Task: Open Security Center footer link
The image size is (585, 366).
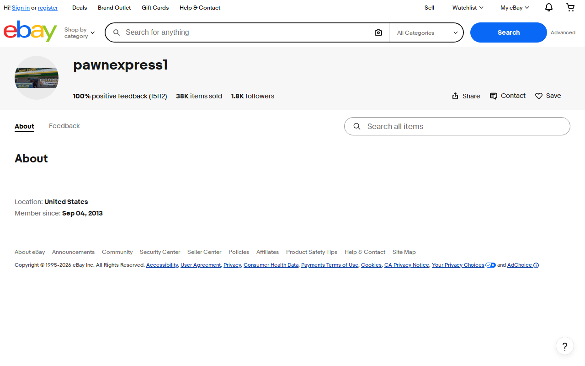Action: point(160,252)
